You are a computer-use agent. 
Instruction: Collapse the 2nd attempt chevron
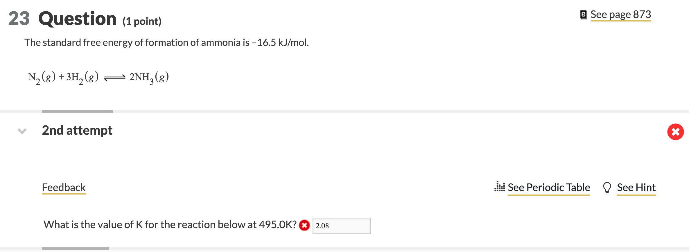[22, 131]
